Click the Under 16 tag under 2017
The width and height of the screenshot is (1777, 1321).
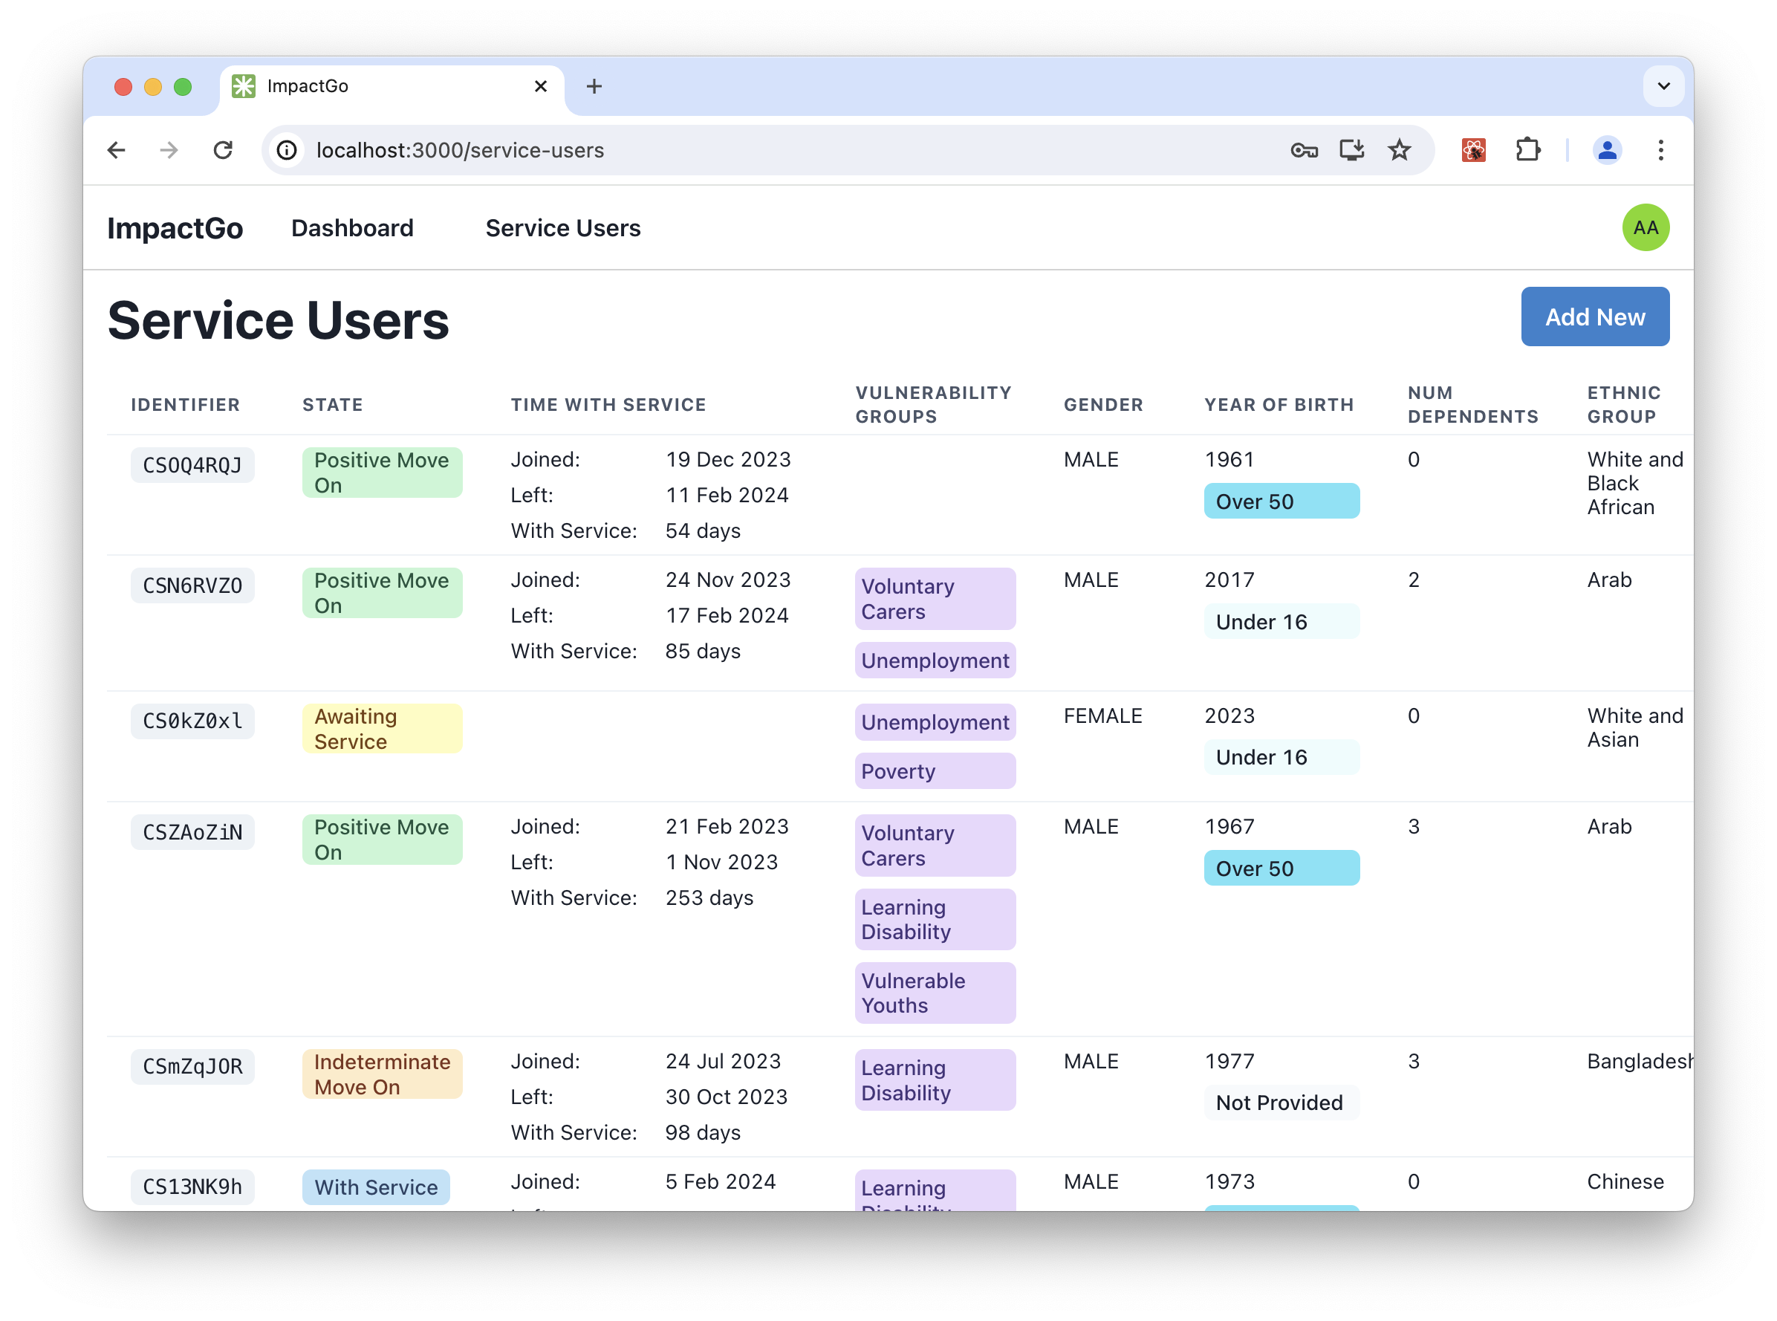tap(1281, 623)
